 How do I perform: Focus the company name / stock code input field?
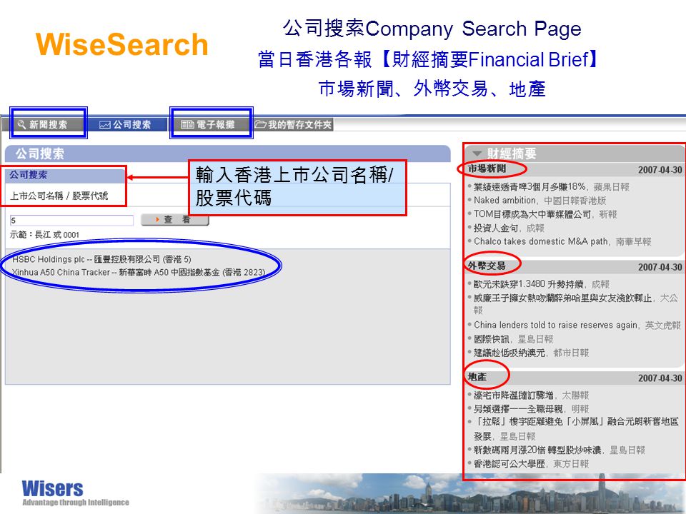tap(71, 221)
